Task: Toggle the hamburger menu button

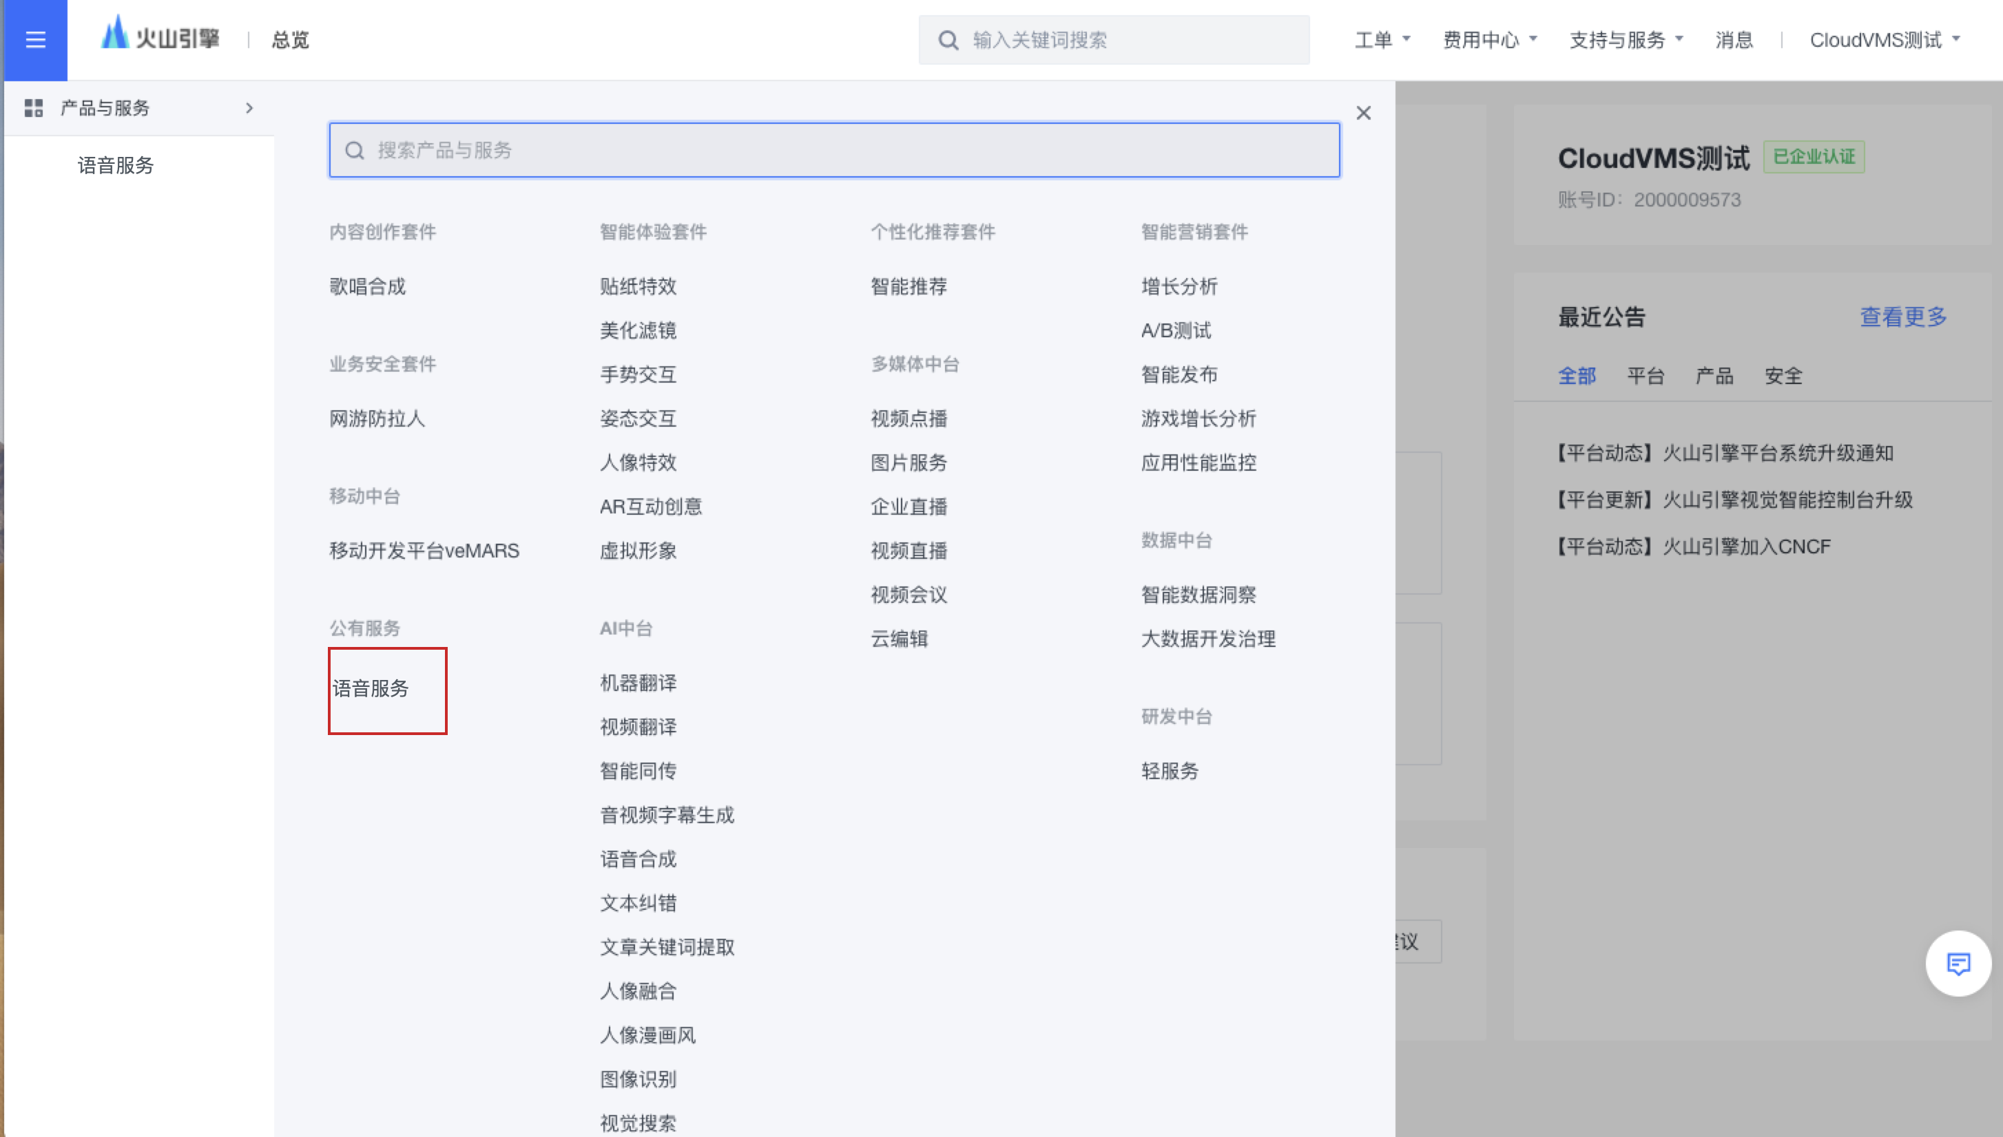Action: pos(35,40)
